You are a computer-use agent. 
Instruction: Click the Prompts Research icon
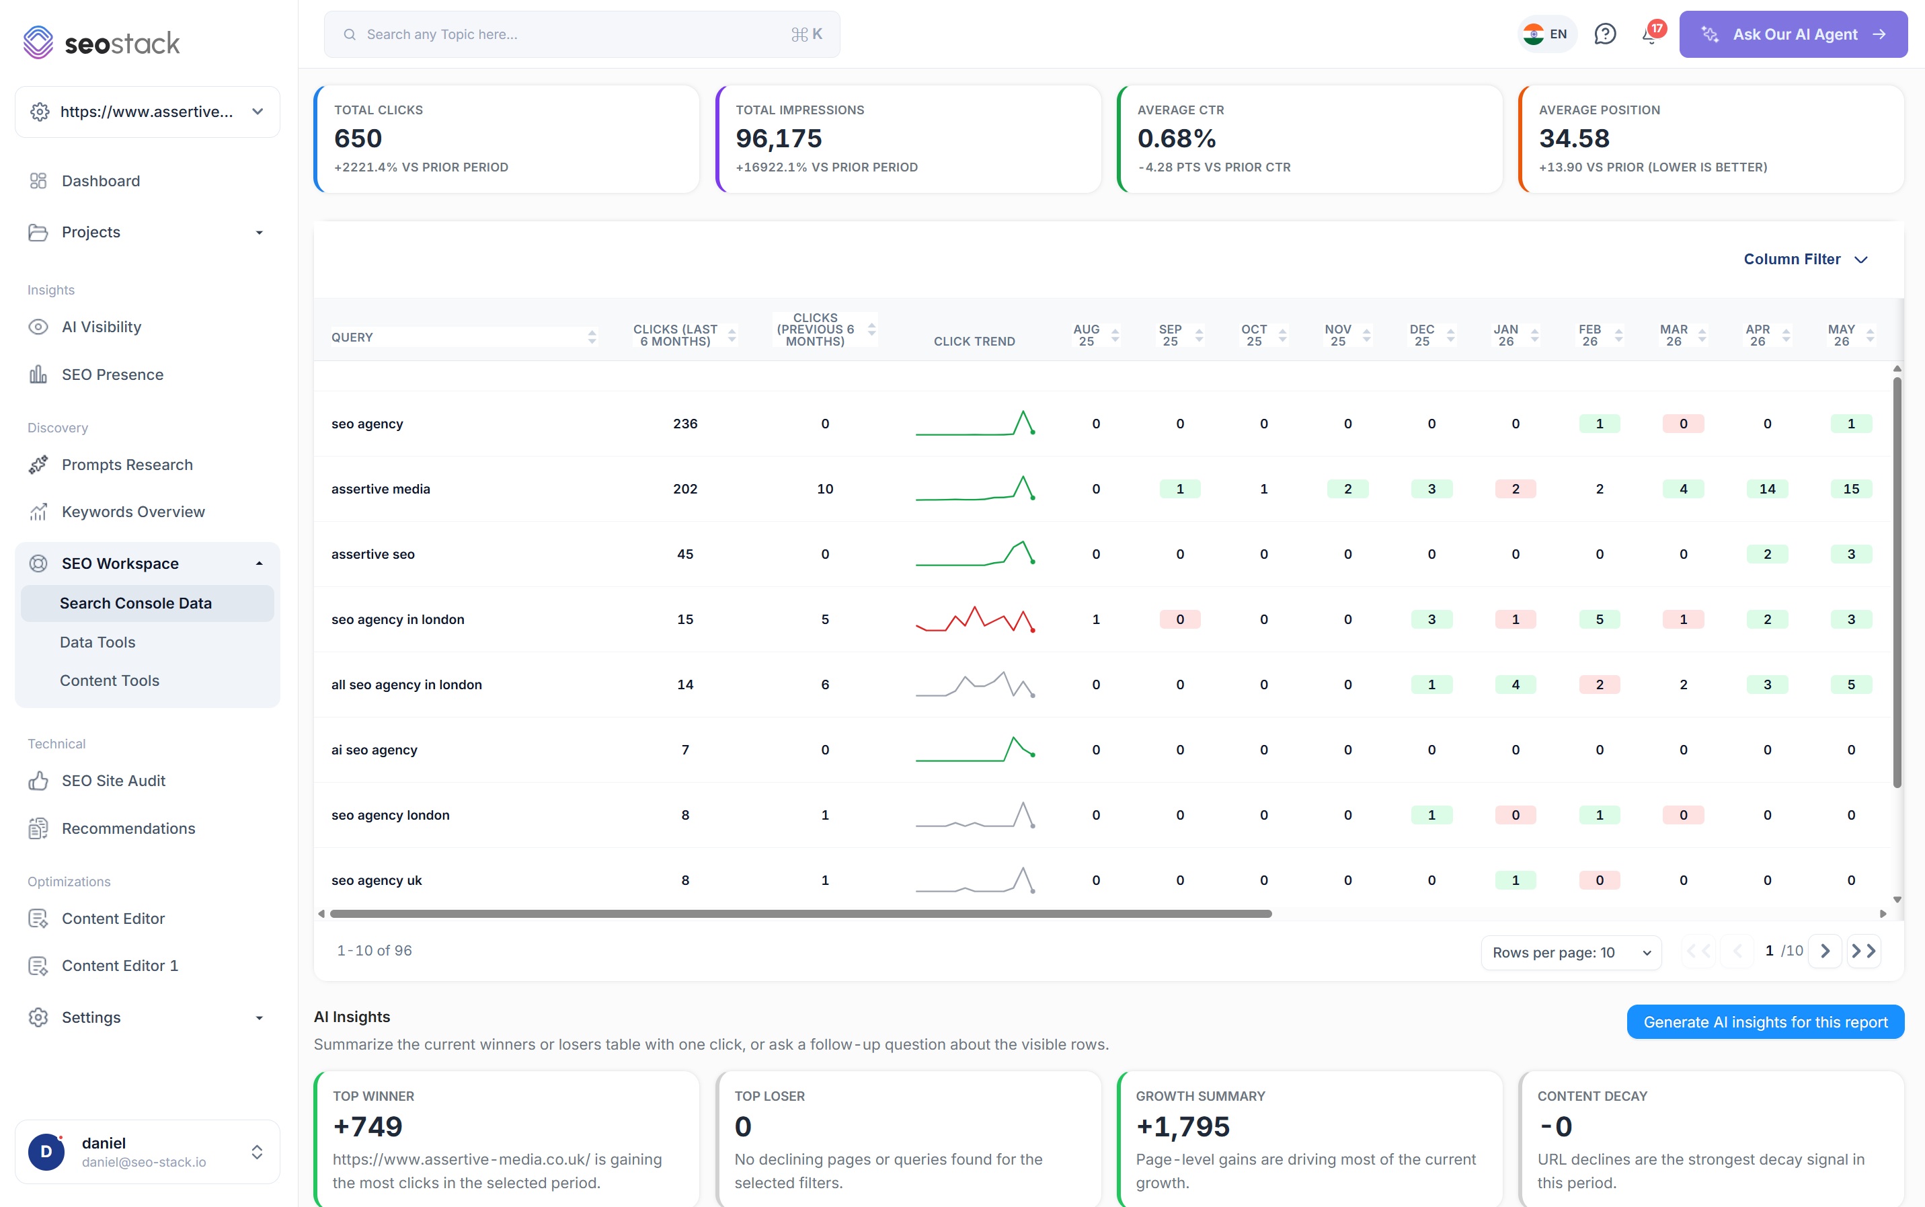point(38,465)
